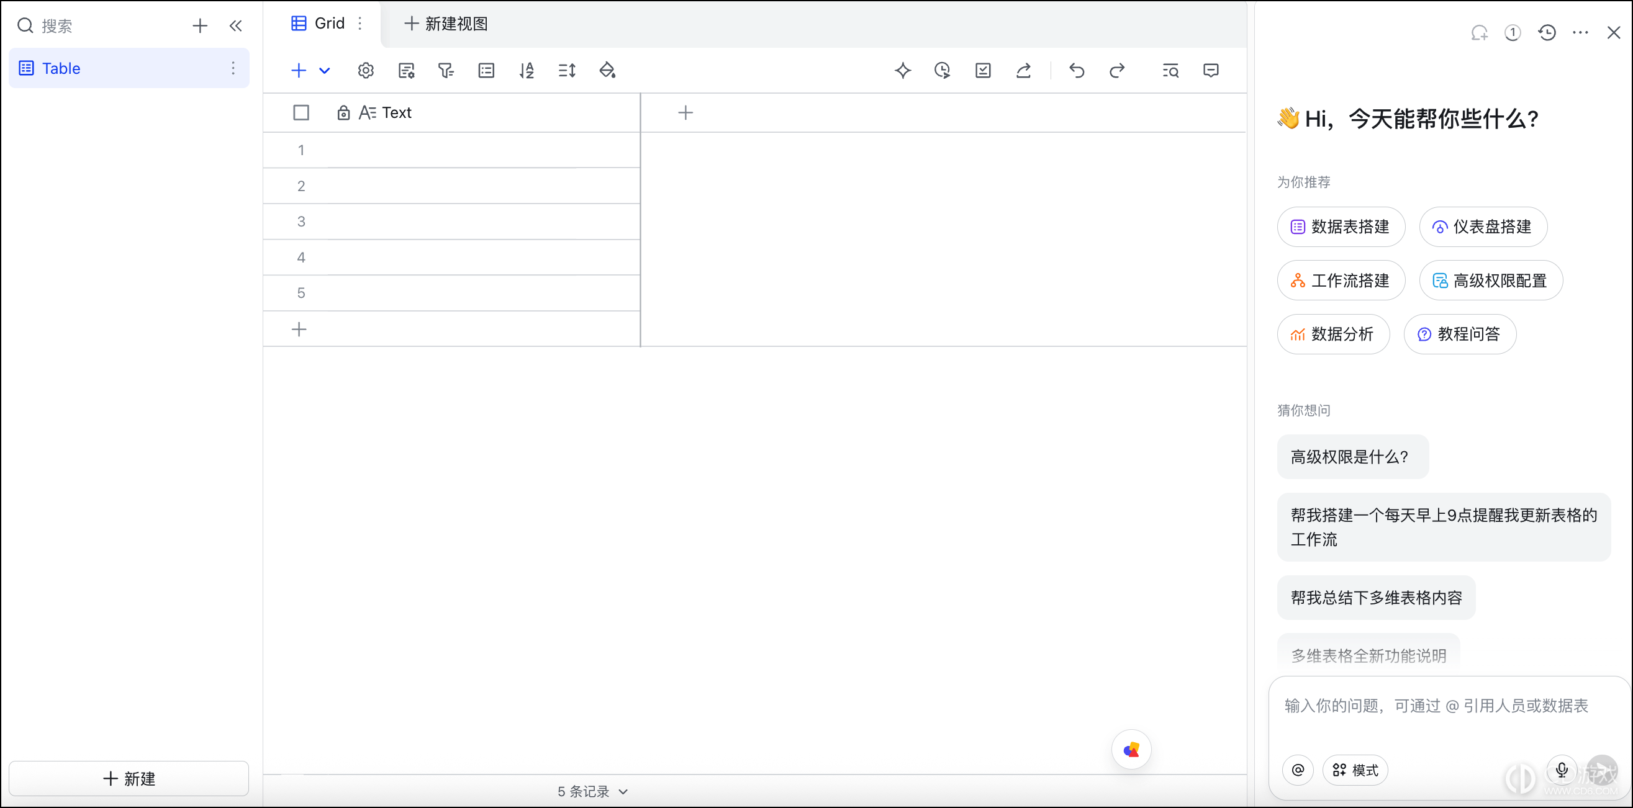
Task: Collapse the left sidebar panel
Action: point(235,26)
